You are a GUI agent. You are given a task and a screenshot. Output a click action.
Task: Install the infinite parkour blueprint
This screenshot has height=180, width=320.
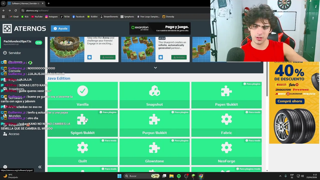(179, 57)
